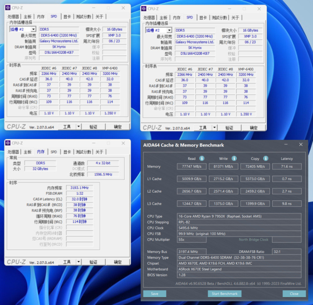The image size is (313, 305).
Task: Switch to 内存 tab in top-right CPU-Z
Action: point(177,18)
